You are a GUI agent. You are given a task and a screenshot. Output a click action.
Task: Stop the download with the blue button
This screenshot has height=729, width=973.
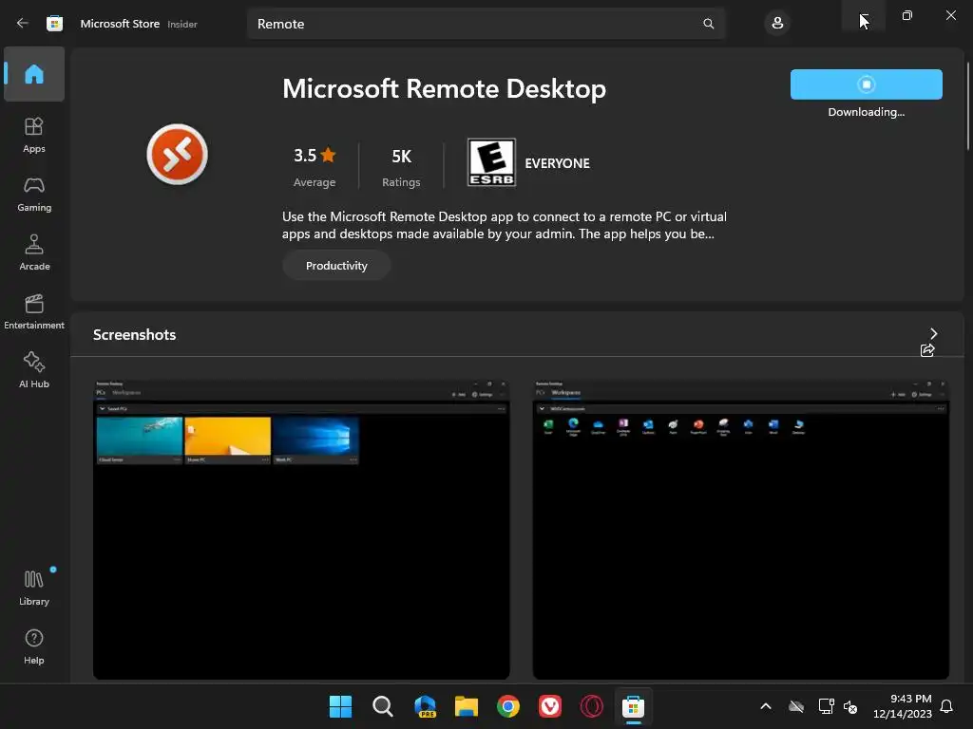(866, 84)
